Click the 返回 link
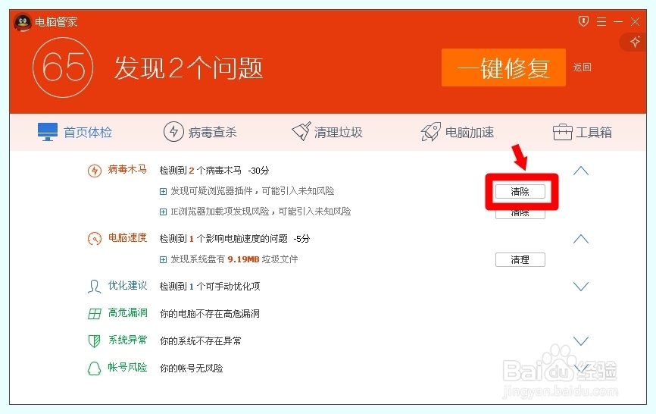 click(x=582, y=67)
